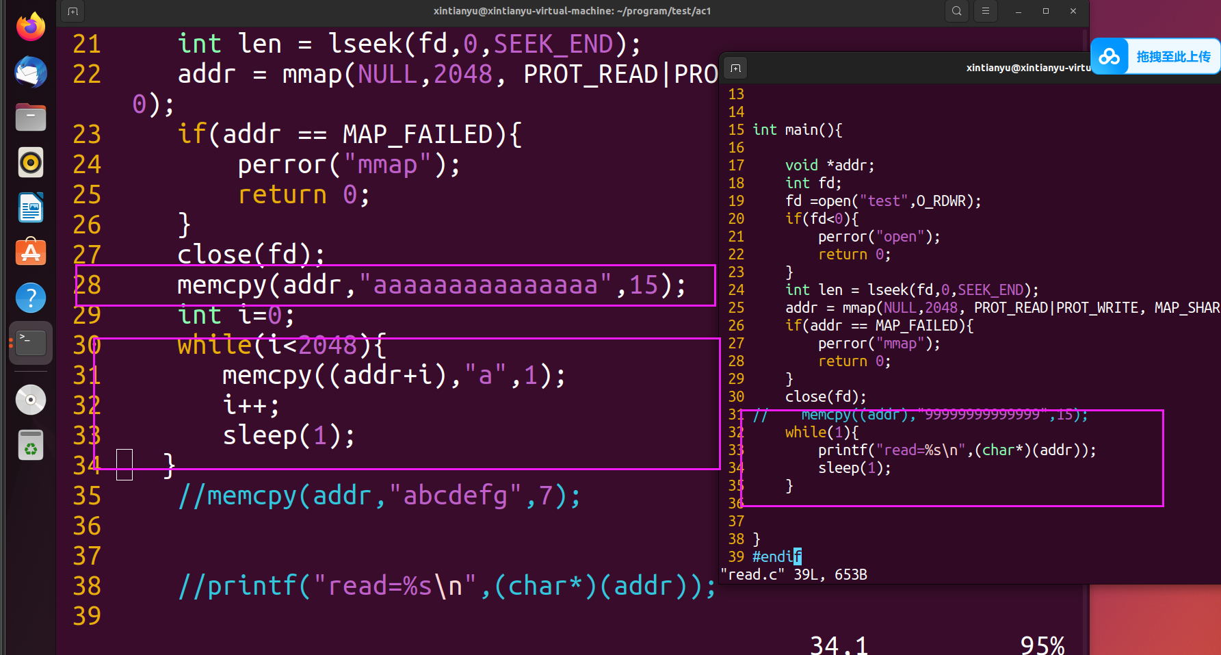Open a new tab in the right terminal
The width and height of the screenshot is (1221, 655).
735,68
